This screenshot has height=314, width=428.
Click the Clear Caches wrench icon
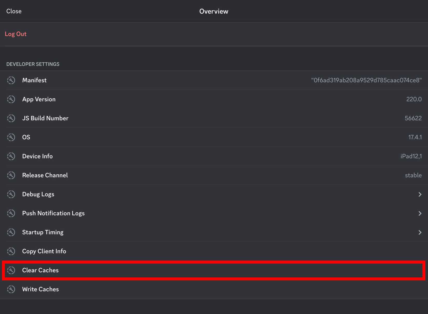(11, 270)
